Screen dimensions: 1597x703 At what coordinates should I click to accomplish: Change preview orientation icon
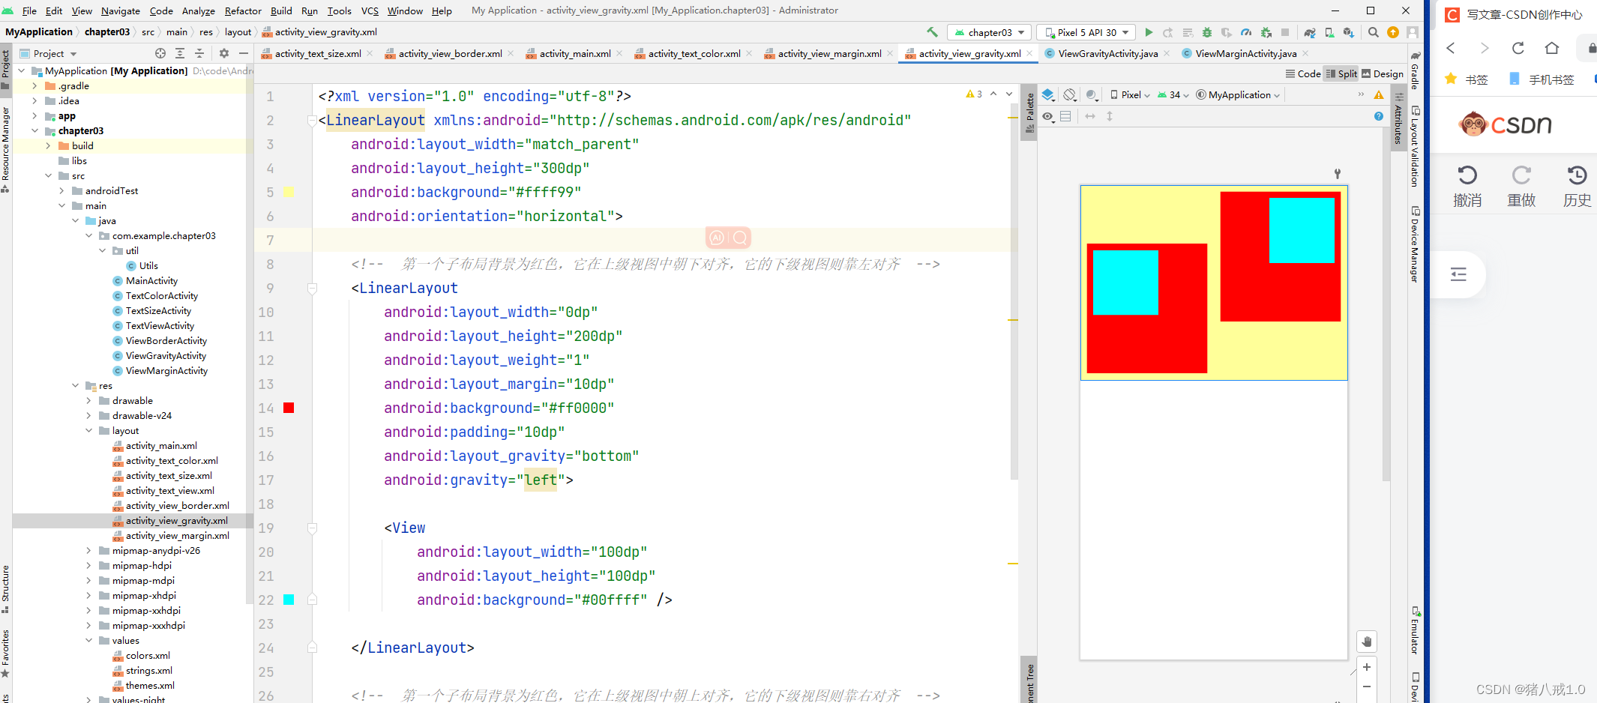(x=1071, y=95)
